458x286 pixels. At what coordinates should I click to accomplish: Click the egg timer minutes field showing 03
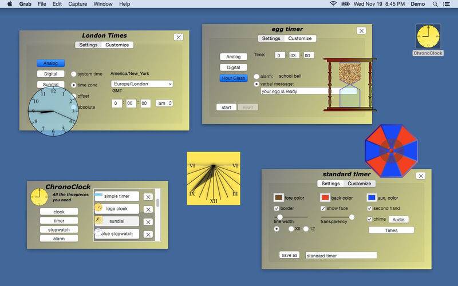294,55
